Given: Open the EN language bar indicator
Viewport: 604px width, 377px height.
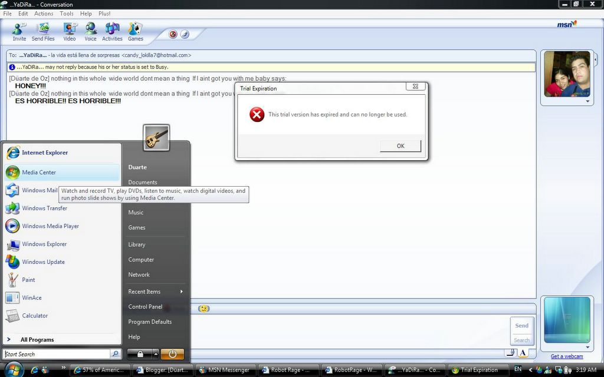Looking at the screenshot, I should [518, 369].
